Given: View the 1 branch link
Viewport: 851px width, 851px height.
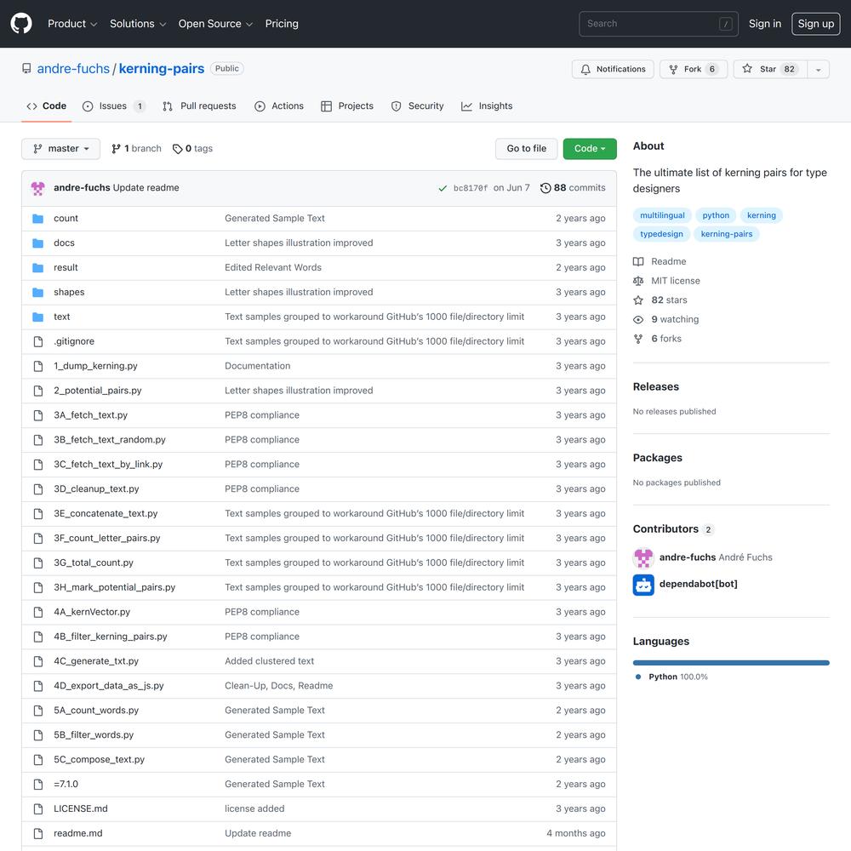Looking at the screenshot, I should pyautogui.click(x=137, y=149).
